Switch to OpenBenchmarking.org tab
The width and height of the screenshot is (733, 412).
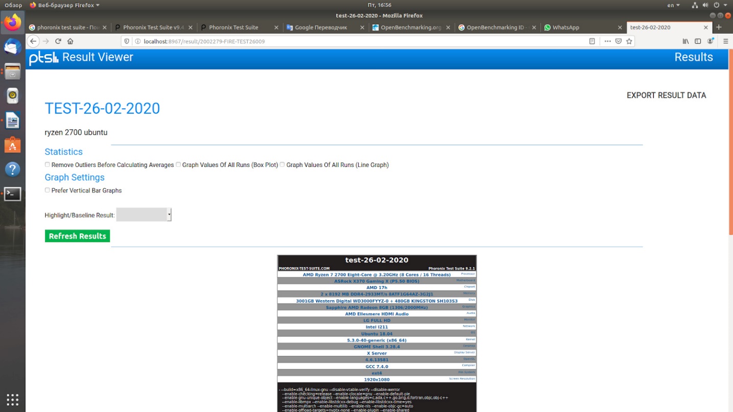(x=411, y=28)
